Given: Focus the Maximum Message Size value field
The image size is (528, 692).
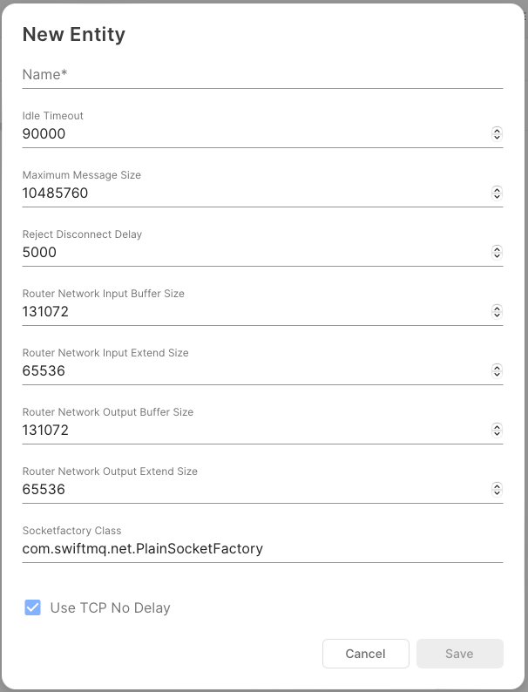Looking at the screenshot, I should pyautogui.click(x=253, y=193).
